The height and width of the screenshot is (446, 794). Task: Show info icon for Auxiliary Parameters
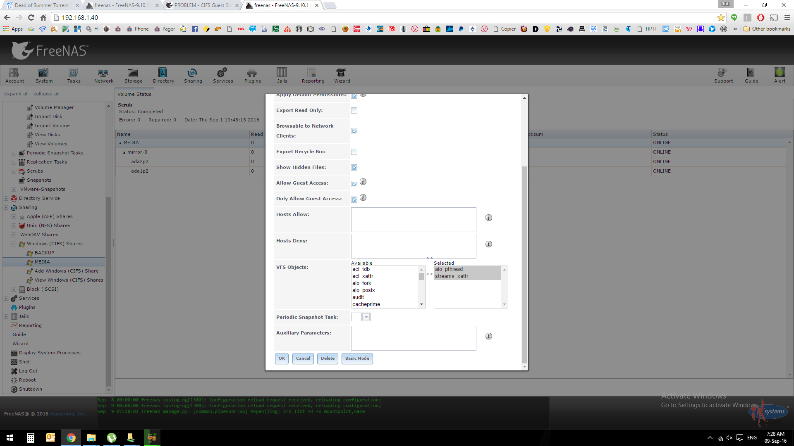[489, 336]
